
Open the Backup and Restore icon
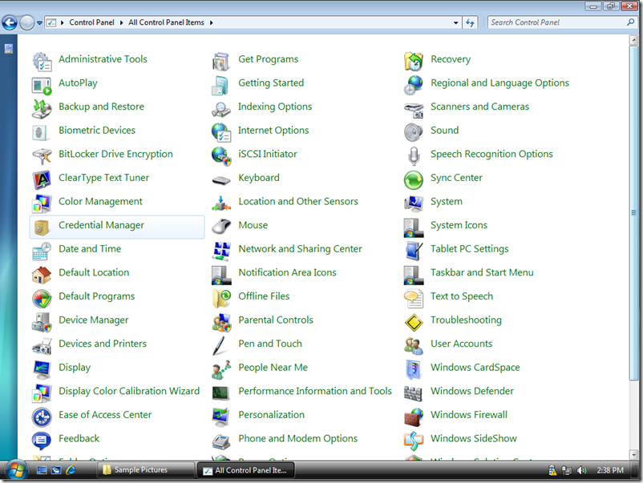(x=42, y=109)
